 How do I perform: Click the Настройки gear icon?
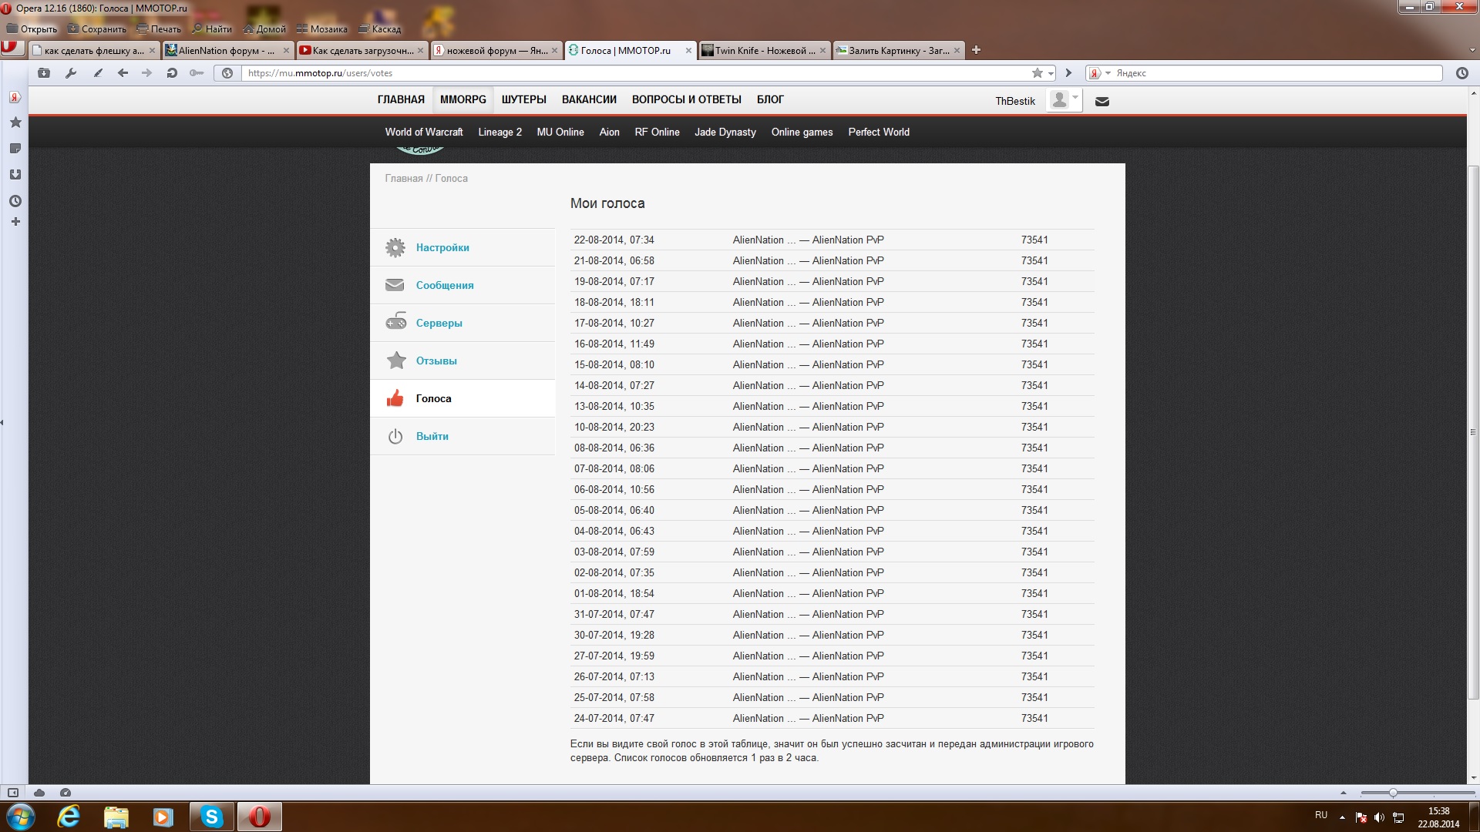395,247
